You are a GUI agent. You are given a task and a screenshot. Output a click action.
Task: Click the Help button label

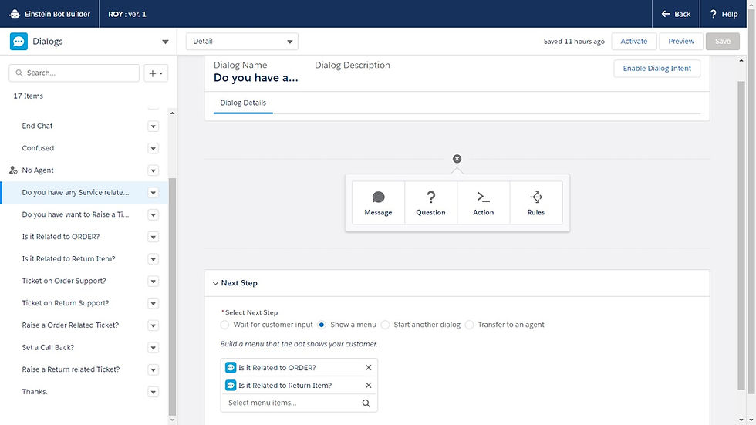click(x=730, y=14)
